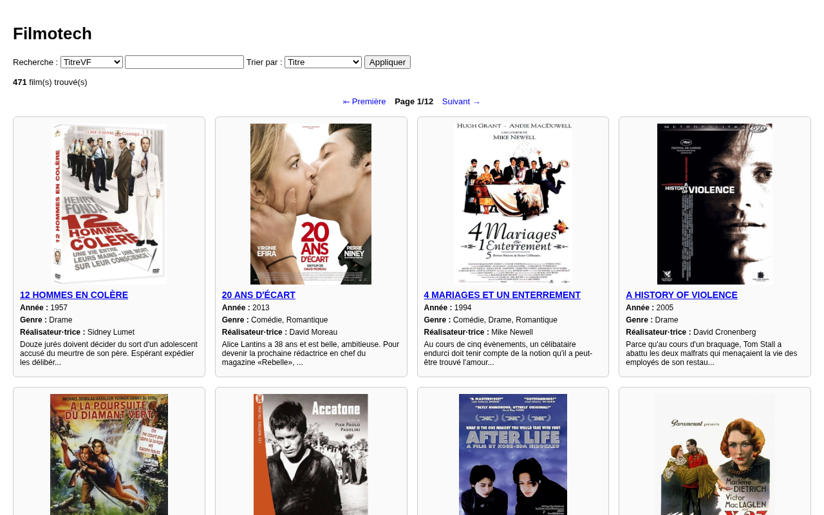This screenshot has width=824, height=515.
Task: Click the Appliquer button
Action: click(388, 62)
